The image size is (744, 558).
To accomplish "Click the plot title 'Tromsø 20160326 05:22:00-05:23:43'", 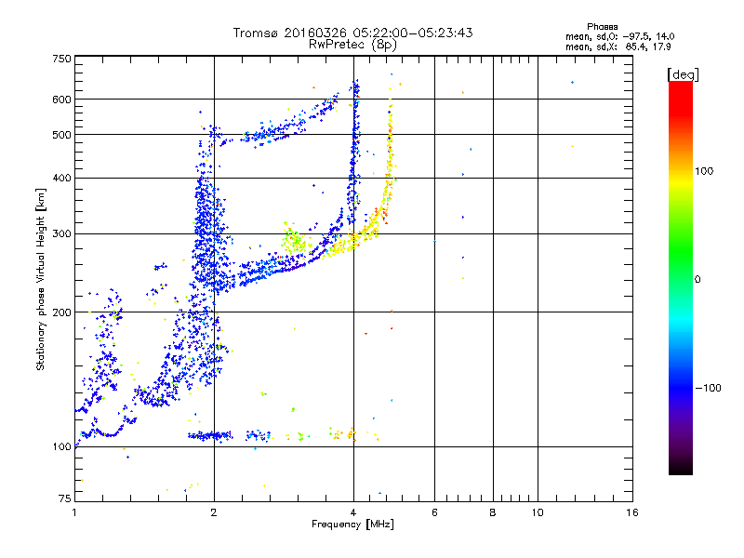I will [x=352, y=33].
